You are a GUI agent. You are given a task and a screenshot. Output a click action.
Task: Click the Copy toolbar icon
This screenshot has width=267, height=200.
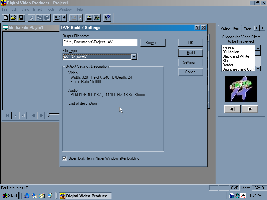tap(39, 18)
